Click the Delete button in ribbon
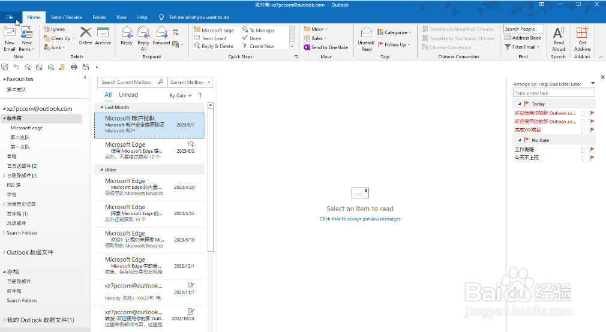 click(x=85, y=36)
